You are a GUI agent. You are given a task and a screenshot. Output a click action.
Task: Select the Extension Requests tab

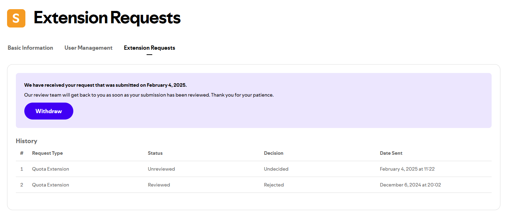click(x=149, y=48)
